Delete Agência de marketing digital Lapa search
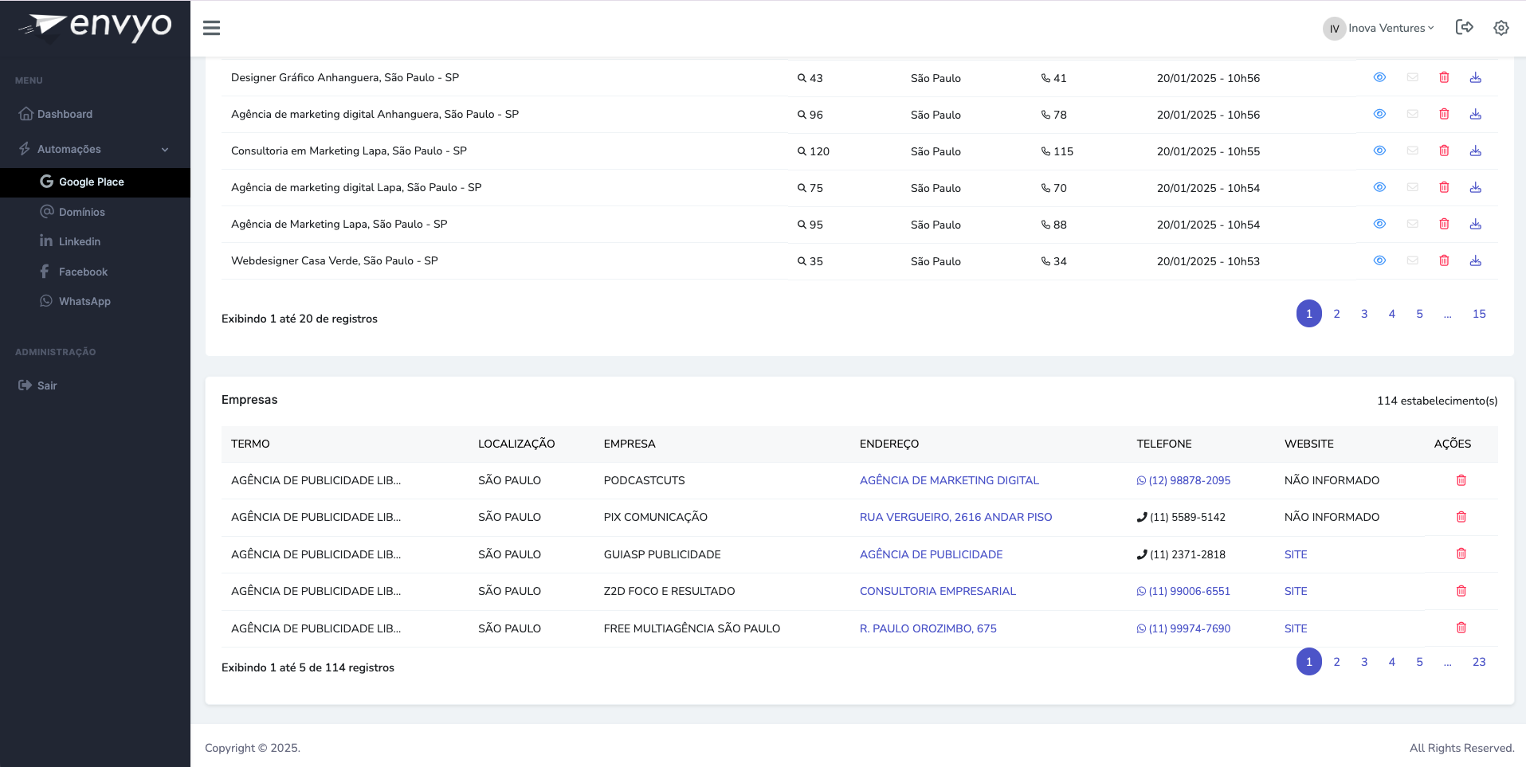The image size is (1526, 767). tap(1444, 187)
